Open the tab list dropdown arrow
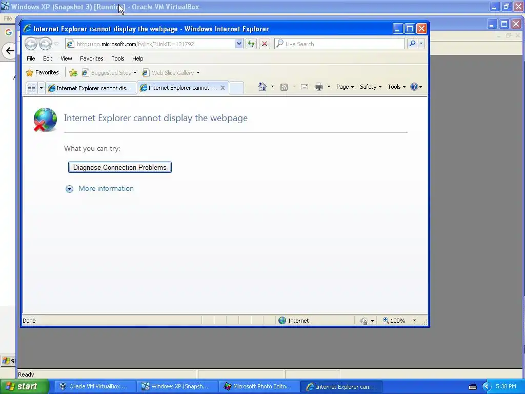525x394 pixels. 41,88
